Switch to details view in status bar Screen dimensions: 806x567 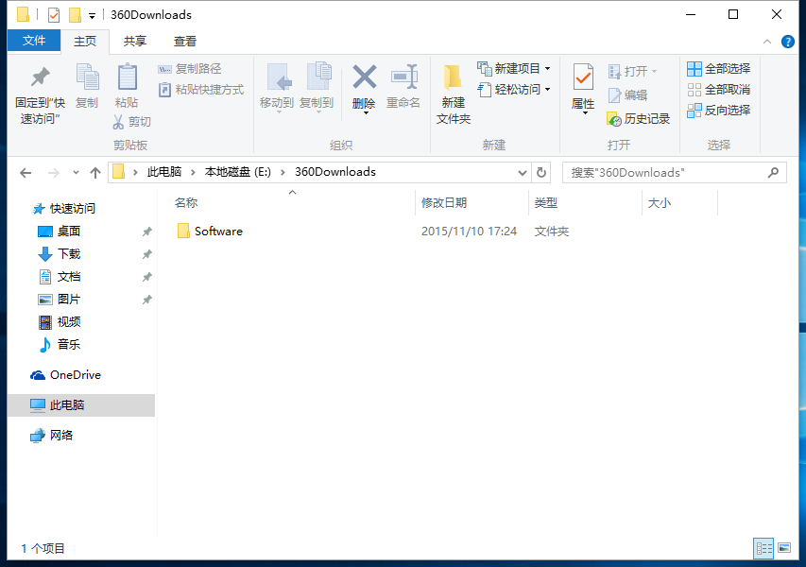coord(763,548)
